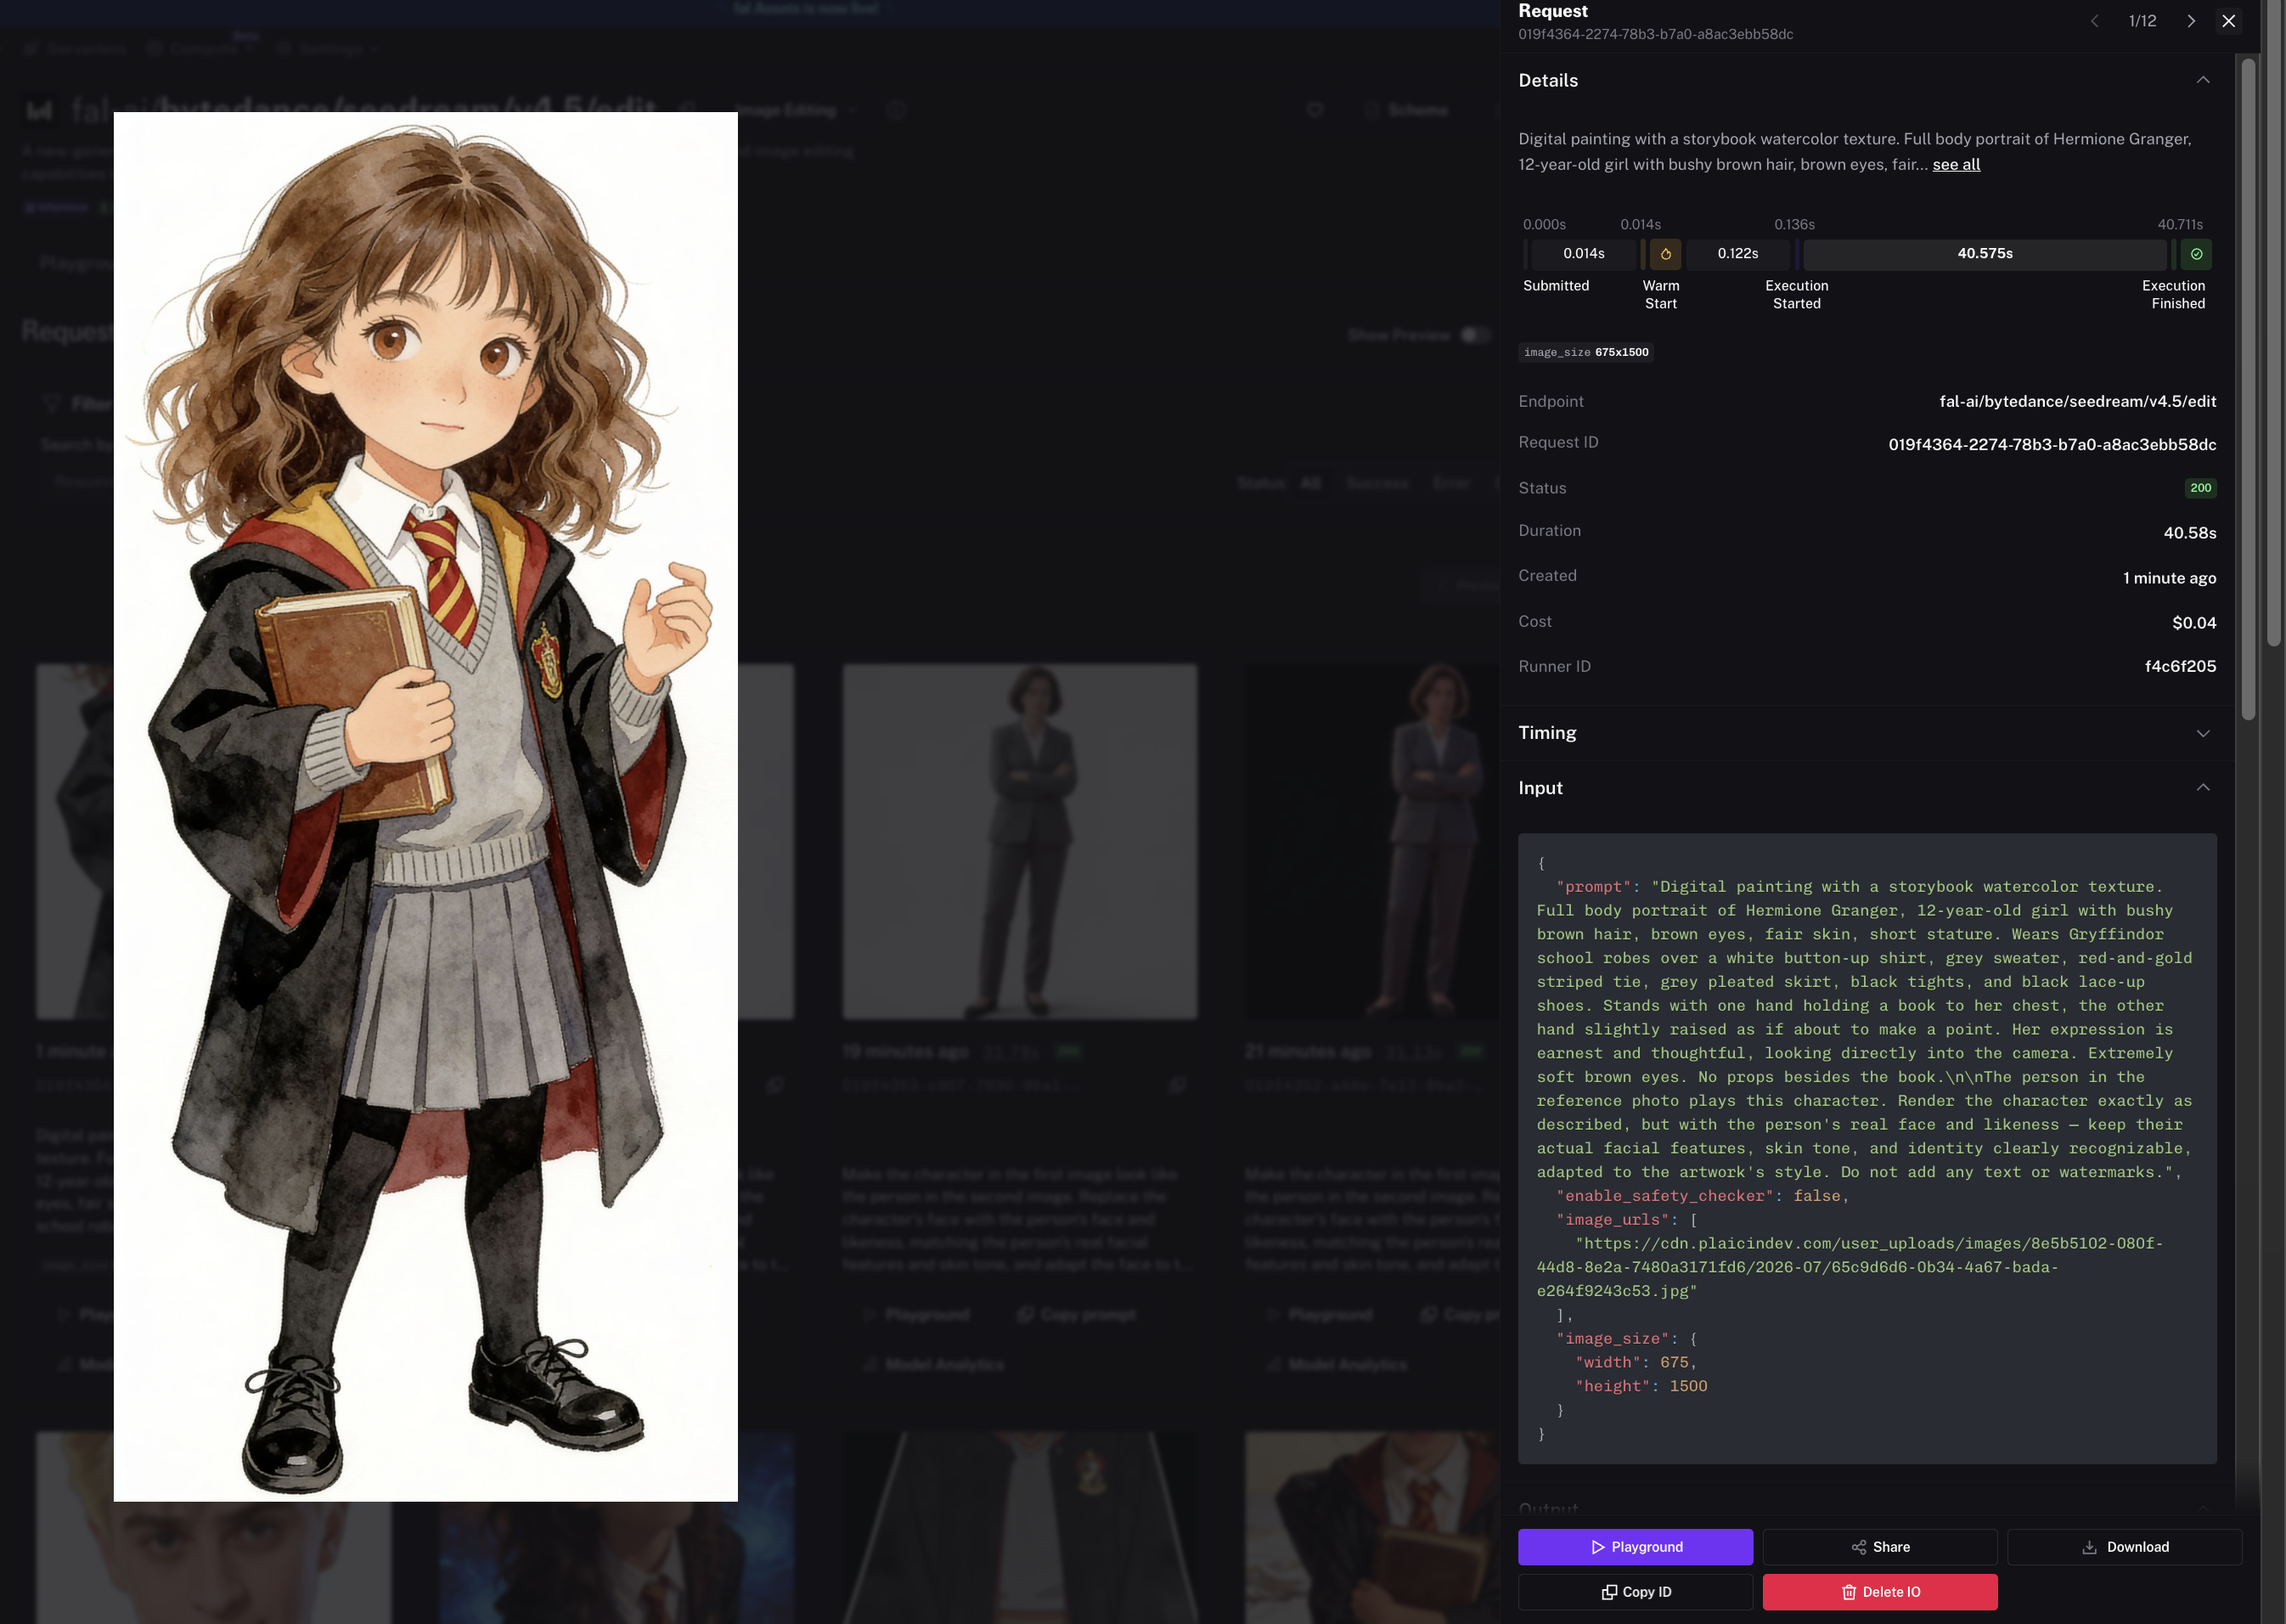
Task: Click the Copy ID button
Action: pos(1636,1592)
